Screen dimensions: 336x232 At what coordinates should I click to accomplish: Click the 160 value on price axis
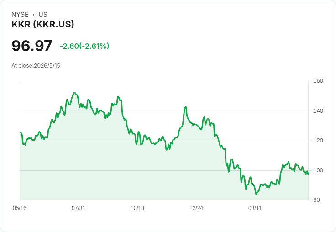point(318,81)
